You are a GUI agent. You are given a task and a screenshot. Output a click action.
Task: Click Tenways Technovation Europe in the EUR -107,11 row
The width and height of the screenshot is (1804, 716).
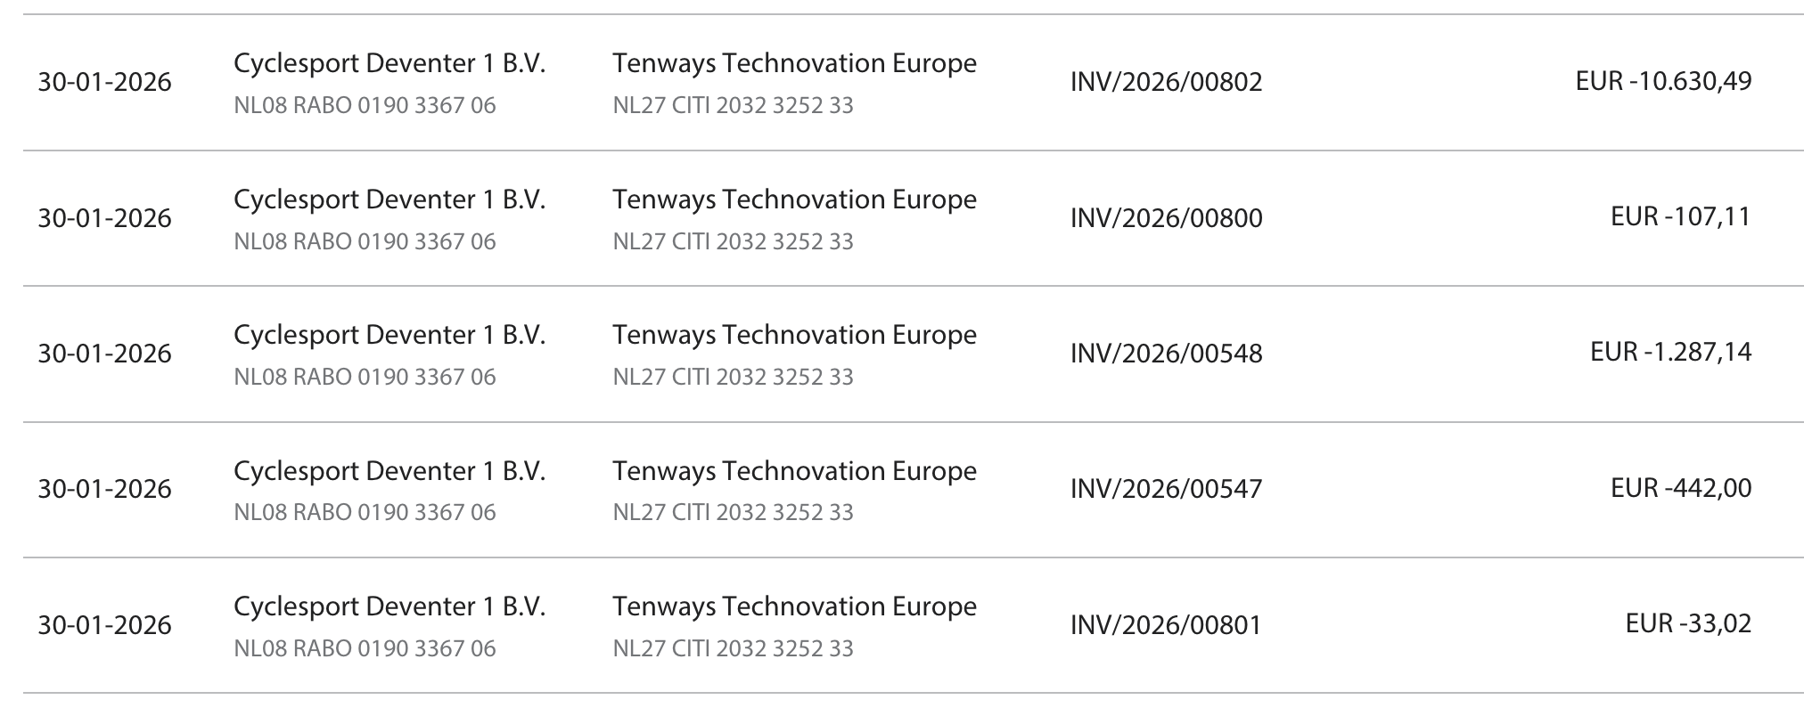tap(794, 199)
